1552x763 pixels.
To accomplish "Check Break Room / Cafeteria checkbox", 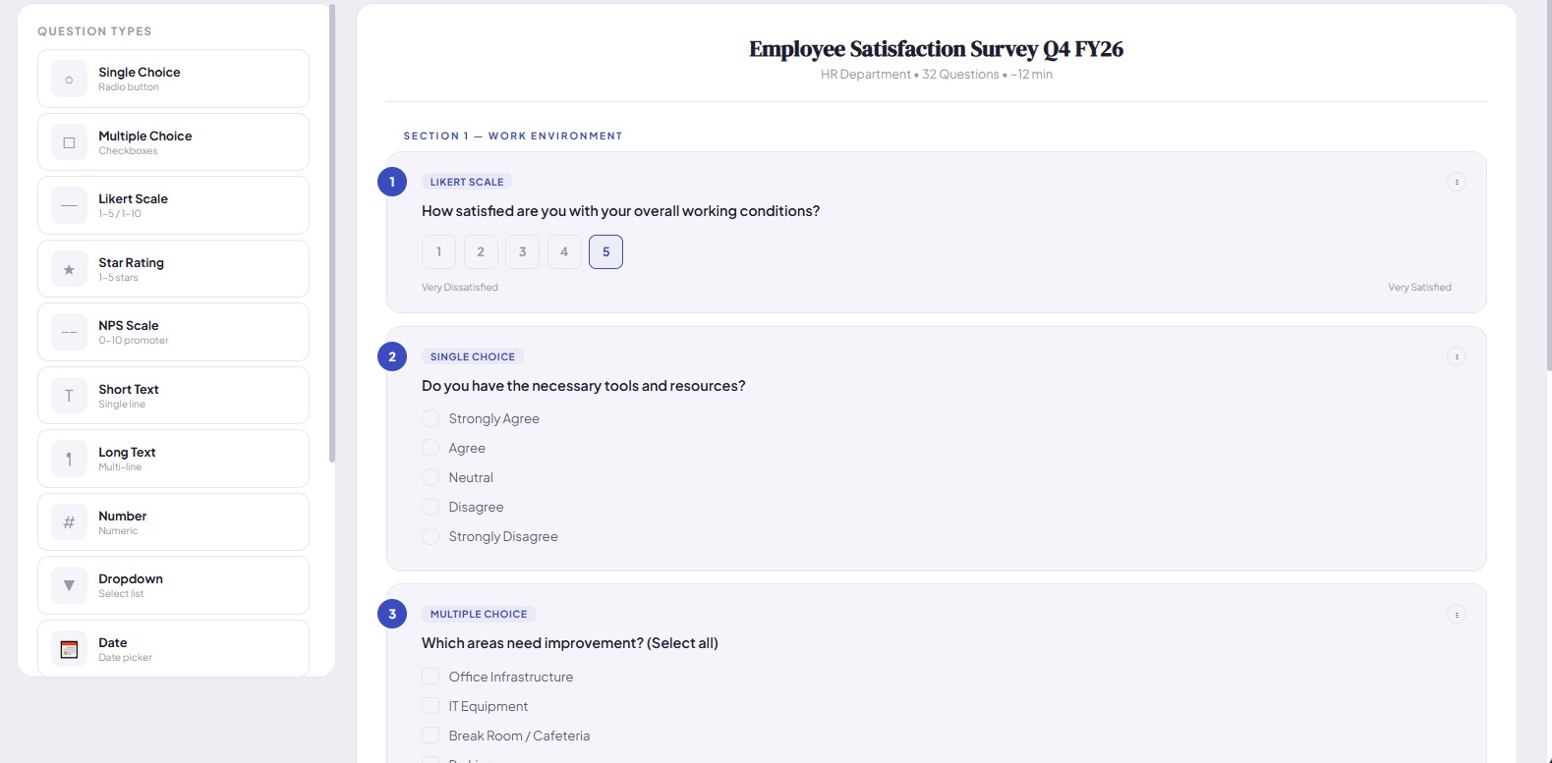I will 431,736.
